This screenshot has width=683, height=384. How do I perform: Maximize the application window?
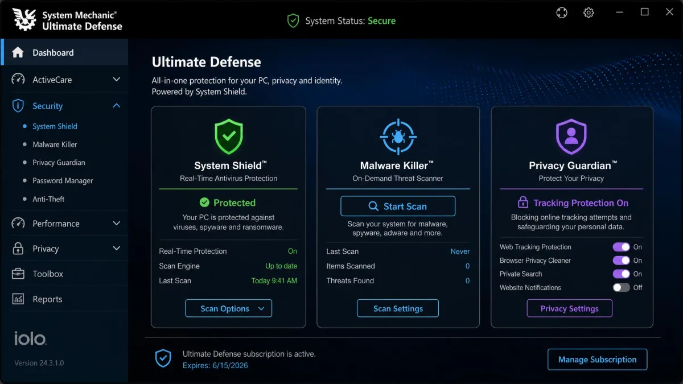tap(644, 12)
